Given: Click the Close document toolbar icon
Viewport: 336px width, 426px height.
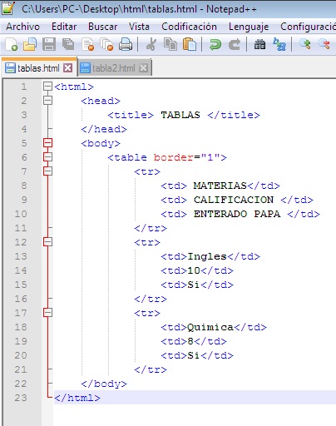Looking at the screenshot, I should 88,44.
